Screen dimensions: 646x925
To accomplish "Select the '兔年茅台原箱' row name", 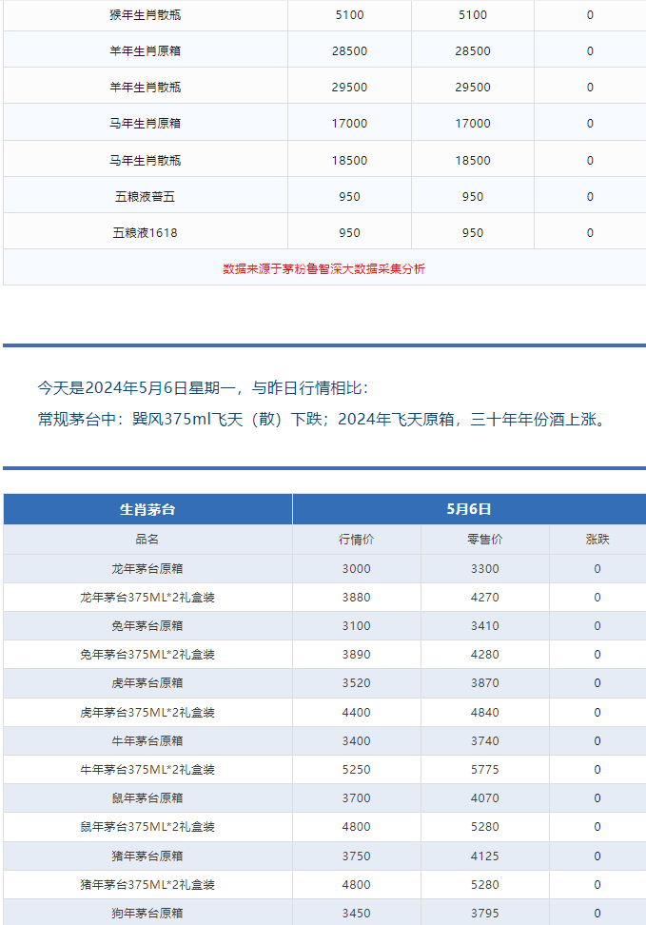I will click(147, 626).
